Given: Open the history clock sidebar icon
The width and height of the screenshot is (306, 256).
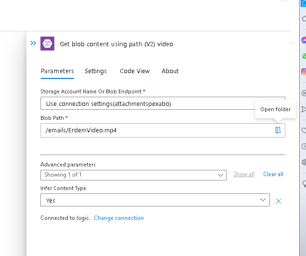Looking at the screenshot, I should [x=304, y=146].
